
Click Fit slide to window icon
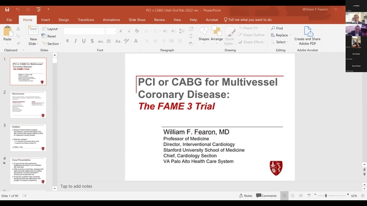click(362, 196)
